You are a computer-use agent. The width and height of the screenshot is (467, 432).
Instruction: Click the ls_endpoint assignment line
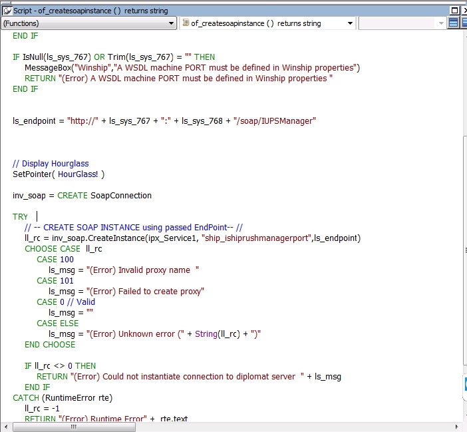point(164,121)
